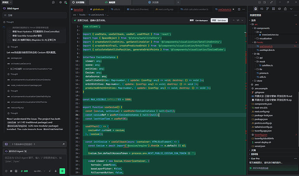Expand right toolbar overflow chevron
Viewport: 299px width, 176px height.
(291, 9)
